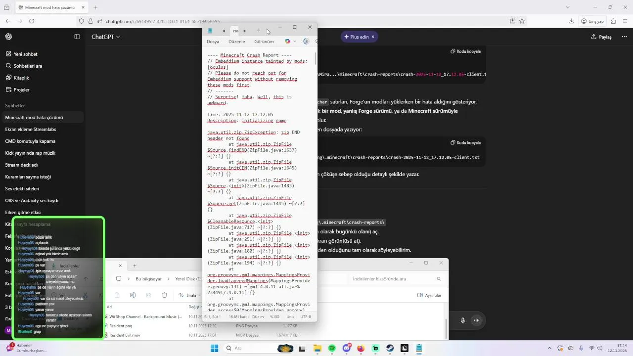Click the microphone dictation icon in ChatGPT
This screenshot has width=633, height=356.
[x=463, y=320]
